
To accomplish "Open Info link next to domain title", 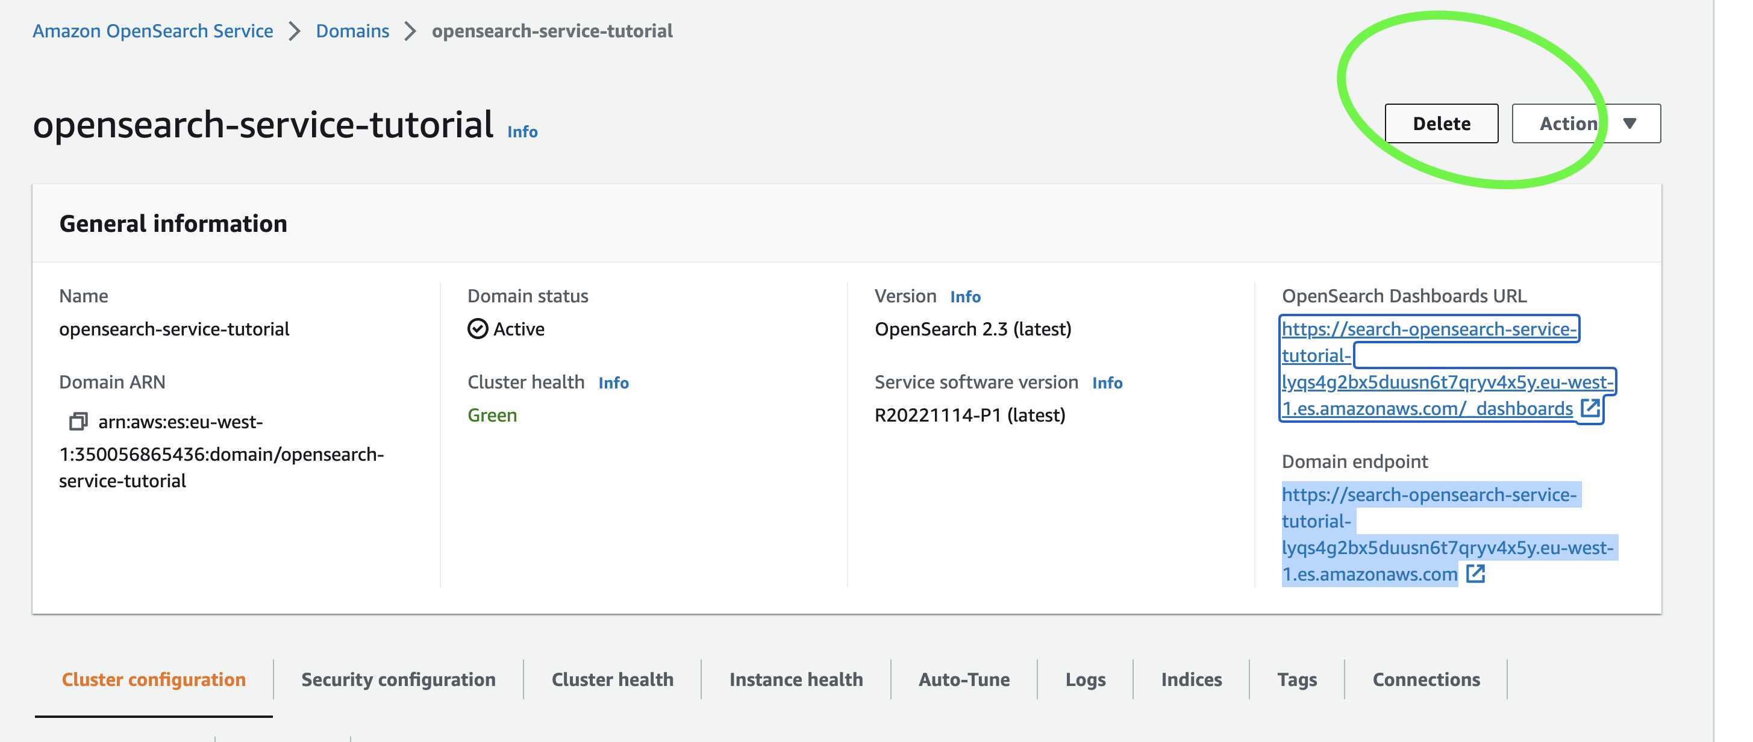I will [522, 132].
